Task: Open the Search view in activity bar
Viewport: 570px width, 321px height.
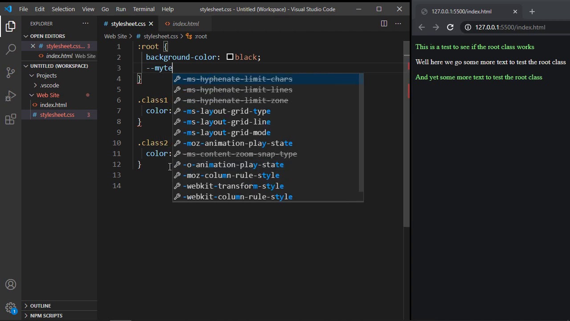Action: [11, 49]
